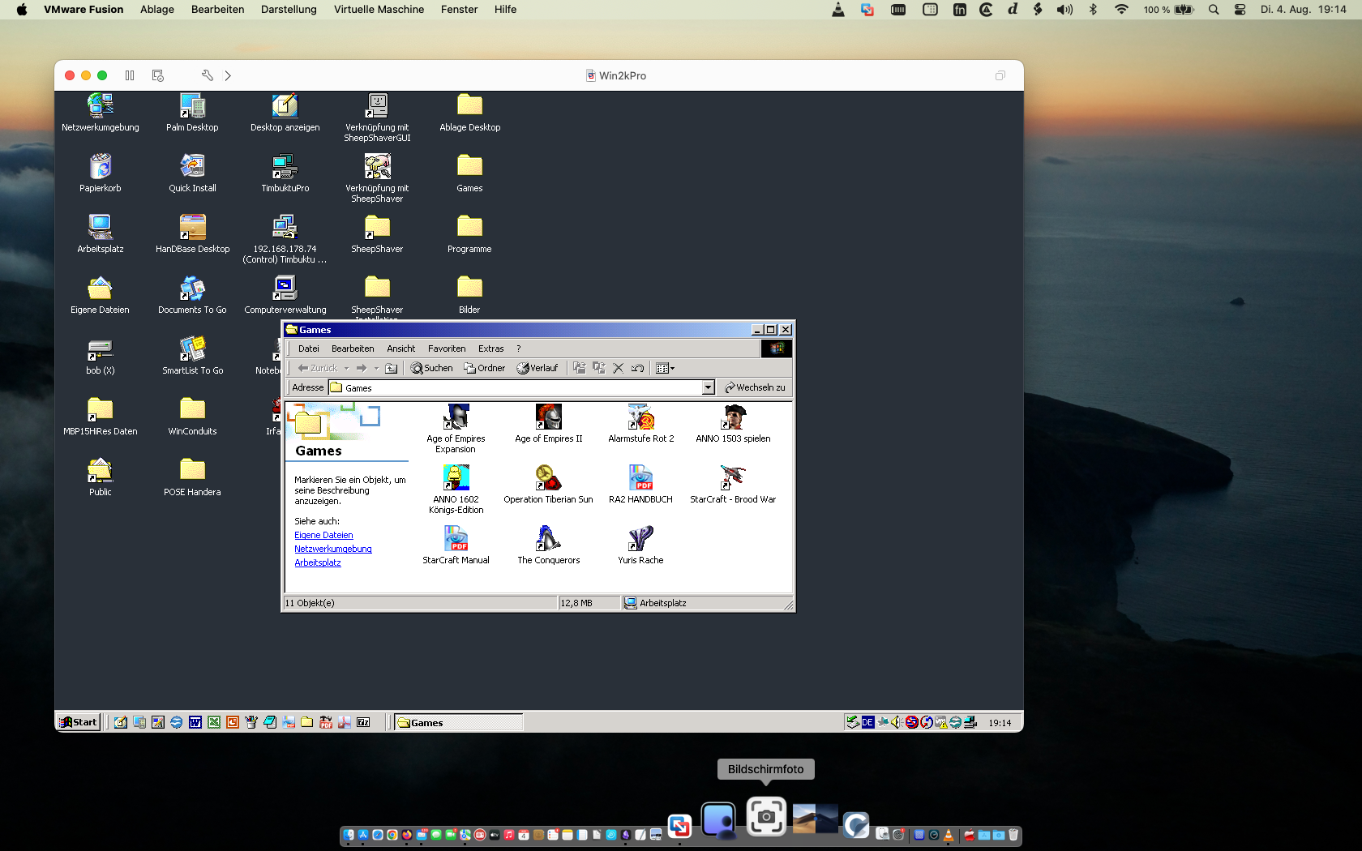Open the Datei menu

(308, 349)
